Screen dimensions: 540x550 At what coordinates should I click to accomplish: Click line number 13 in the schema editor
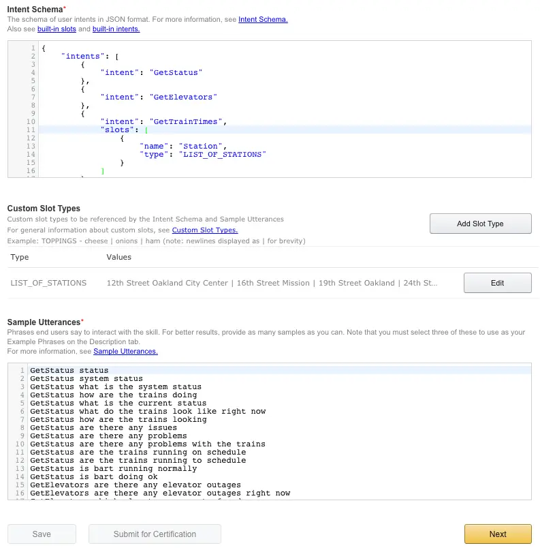(31, 146)
